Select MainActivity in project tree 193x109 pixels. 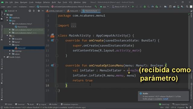(21, 27)
